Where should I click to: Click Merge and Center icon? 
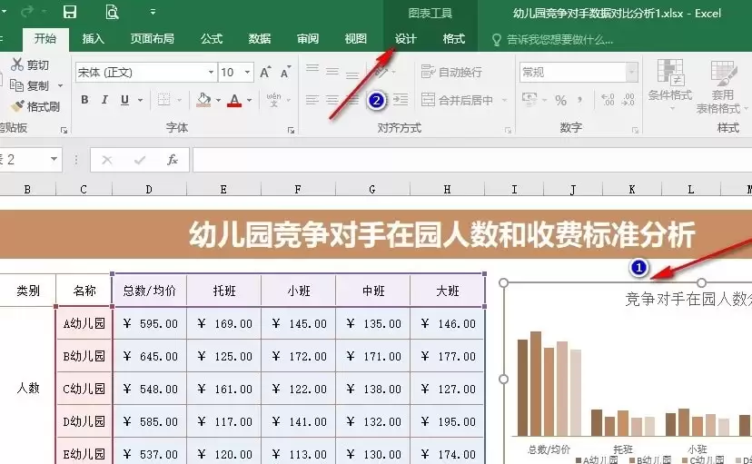428,100
